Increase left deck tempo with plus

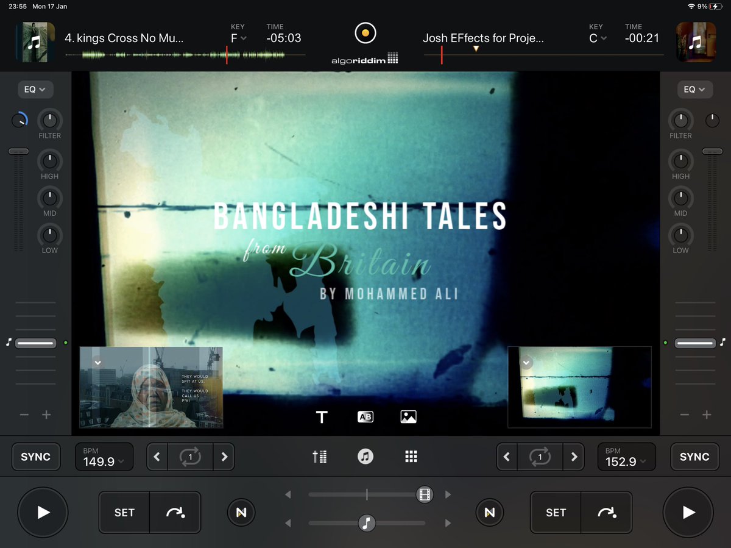(46, 415)
